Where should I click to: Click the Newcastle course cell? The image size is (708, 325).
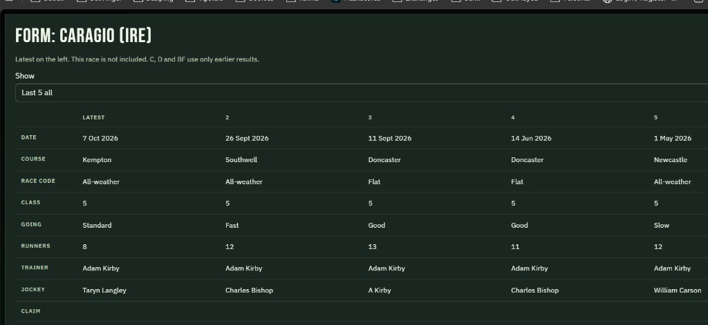(671, 160)
